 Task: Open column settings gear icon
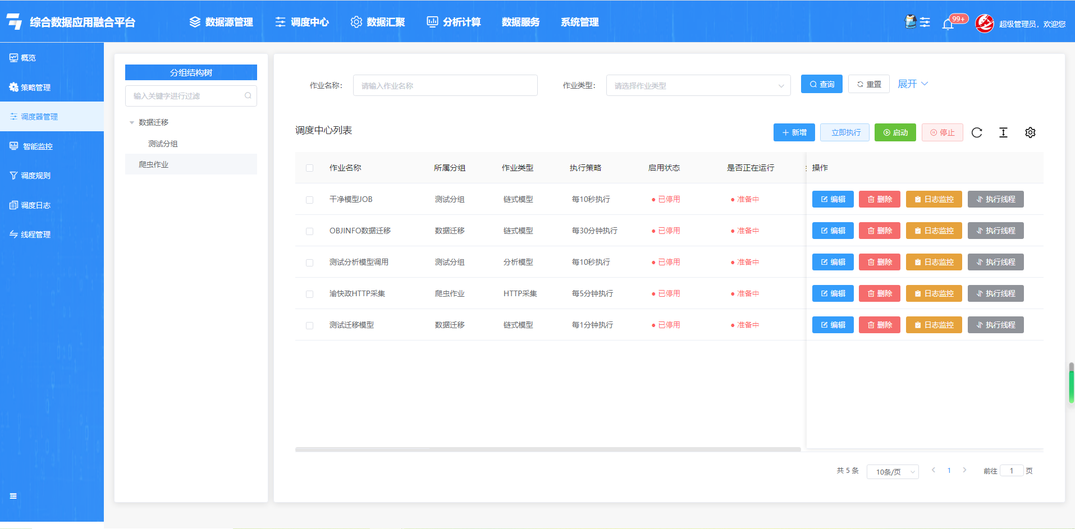(1030, 132)
